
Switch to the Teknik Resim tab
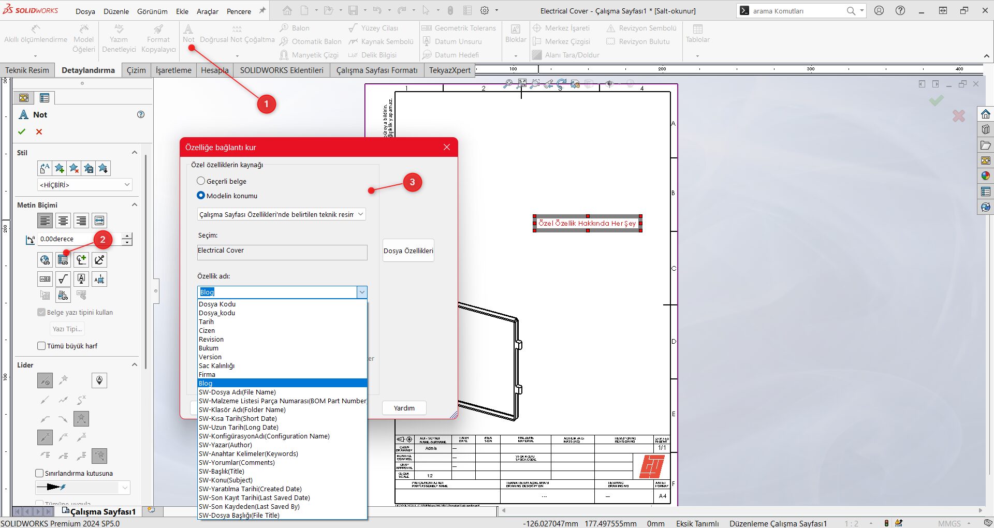(x=27, y=70)
